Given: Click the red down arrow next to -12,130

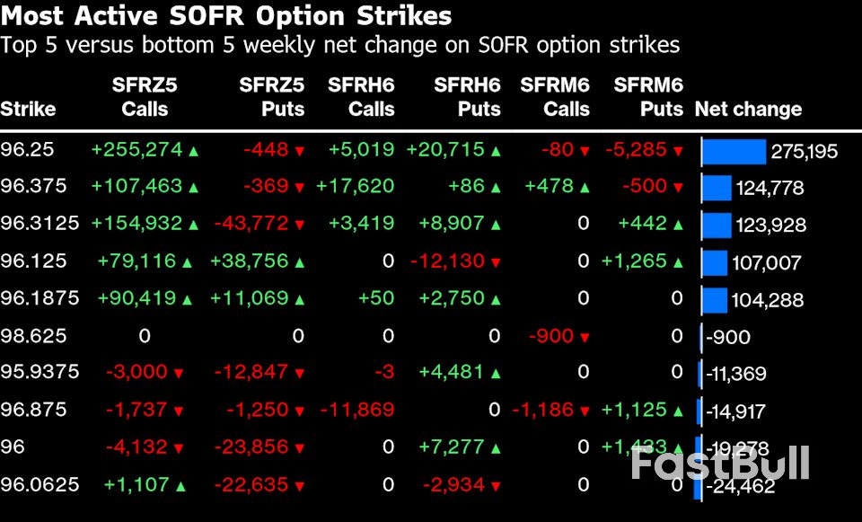Looking at the screenshot, I should (496, 262).
